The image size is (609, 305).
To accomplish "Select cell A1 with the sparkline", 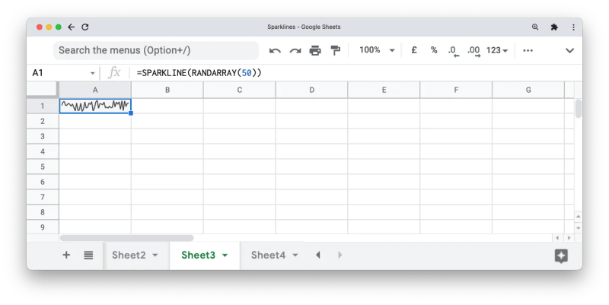I will point(95,106).
